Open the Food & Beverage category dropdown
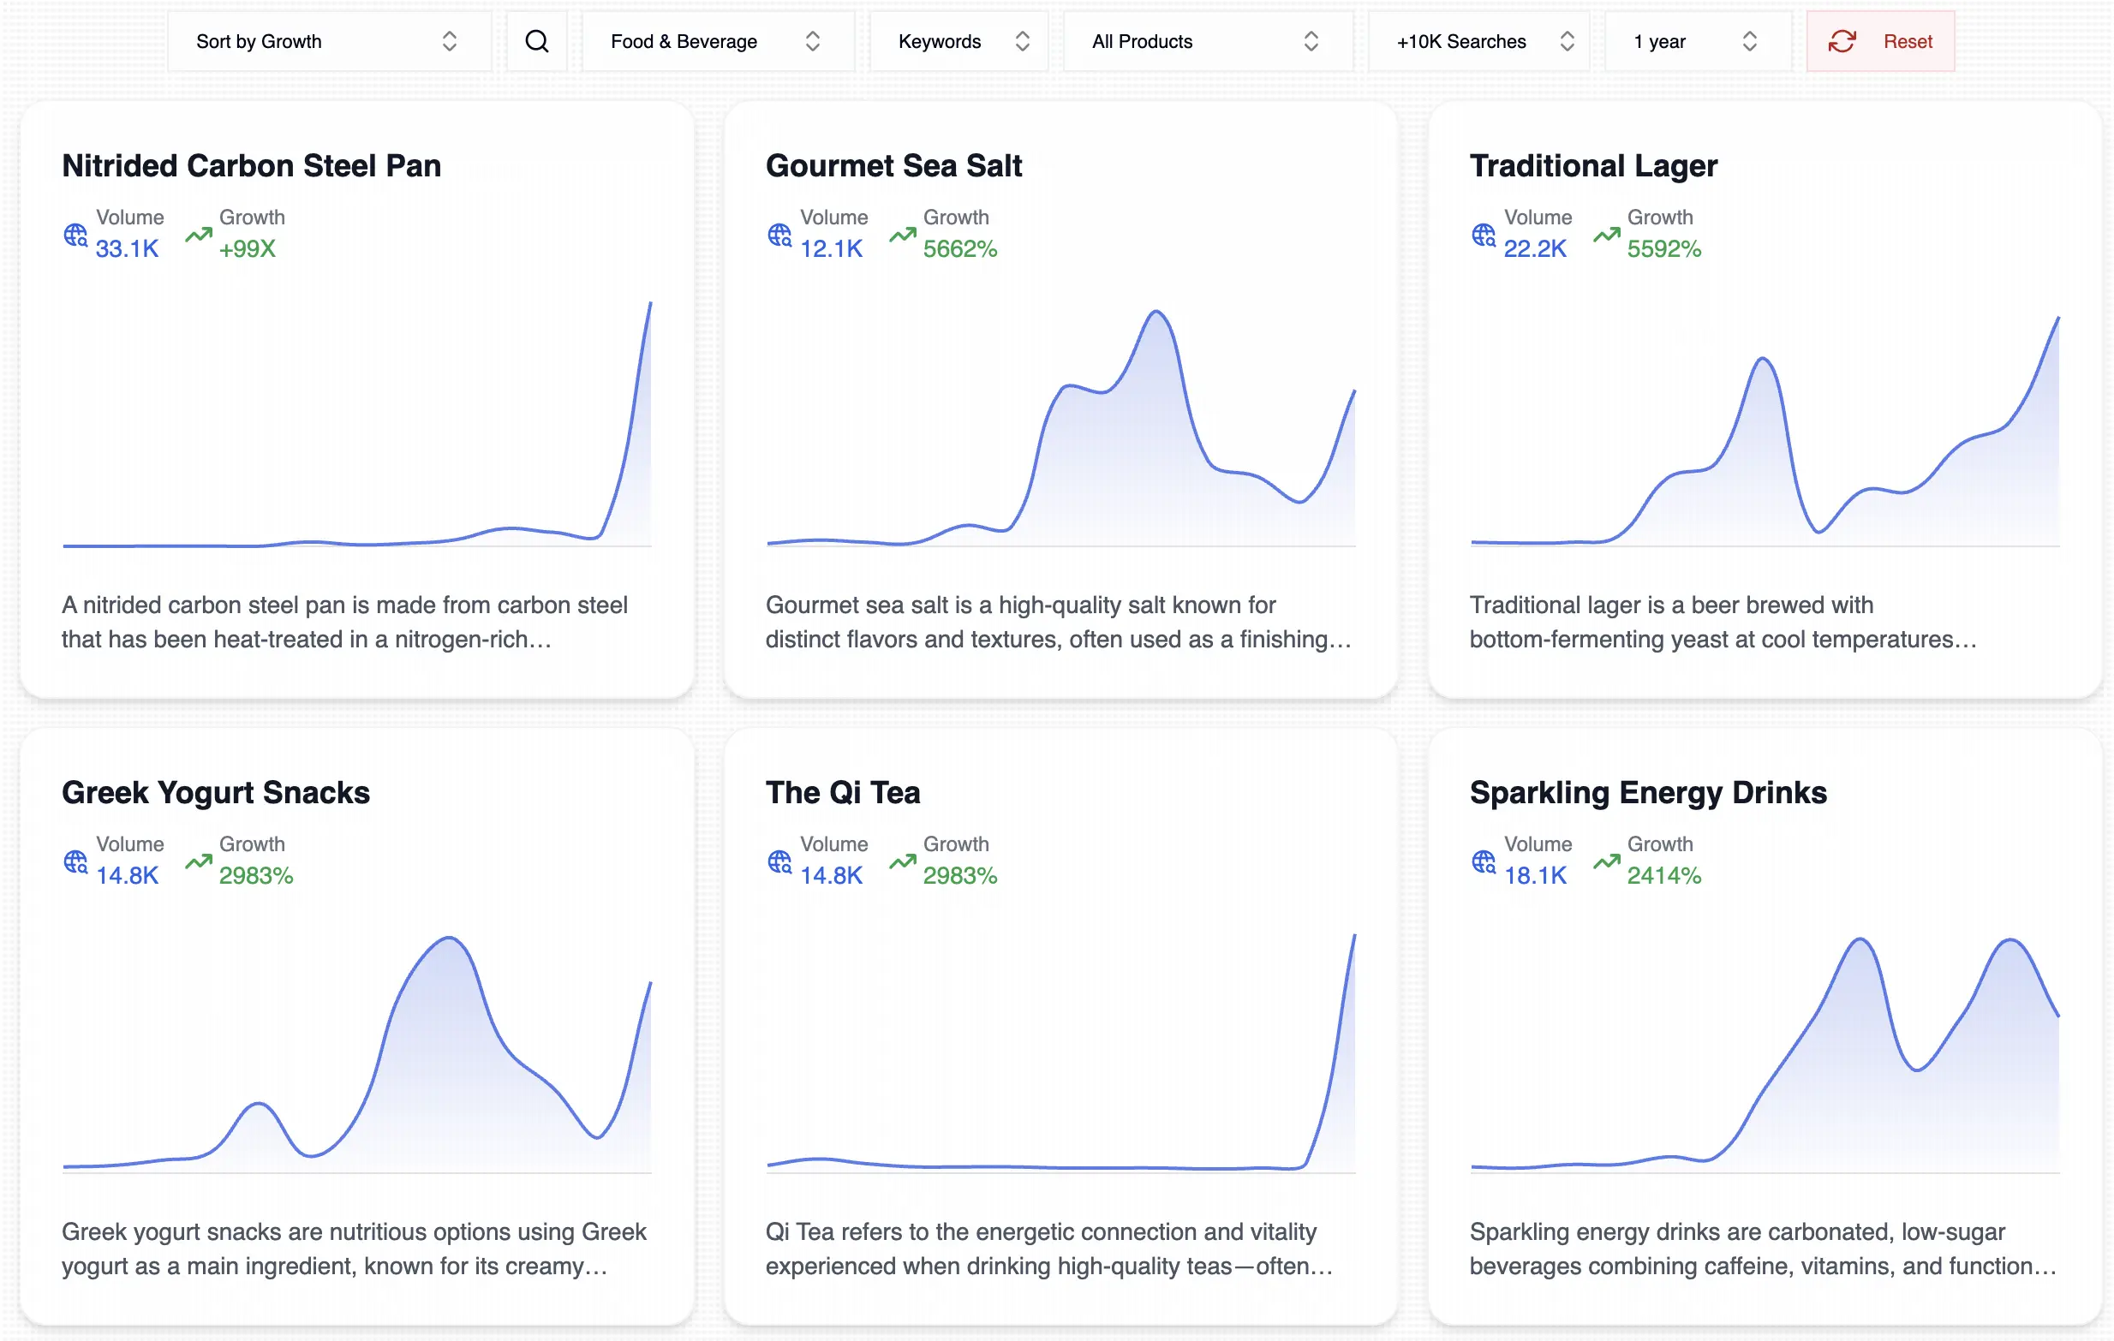This screenshot has height=1341, width=2114. (x=718, y=41)
